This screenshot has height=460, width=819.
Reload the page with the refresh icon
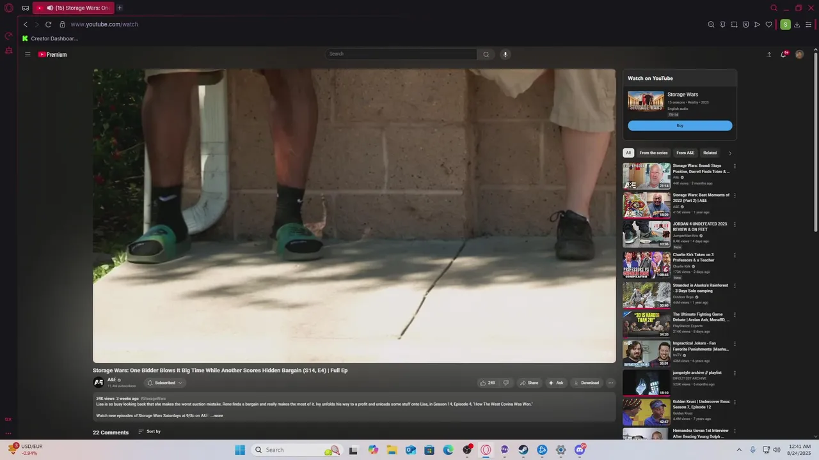(48, 24)
